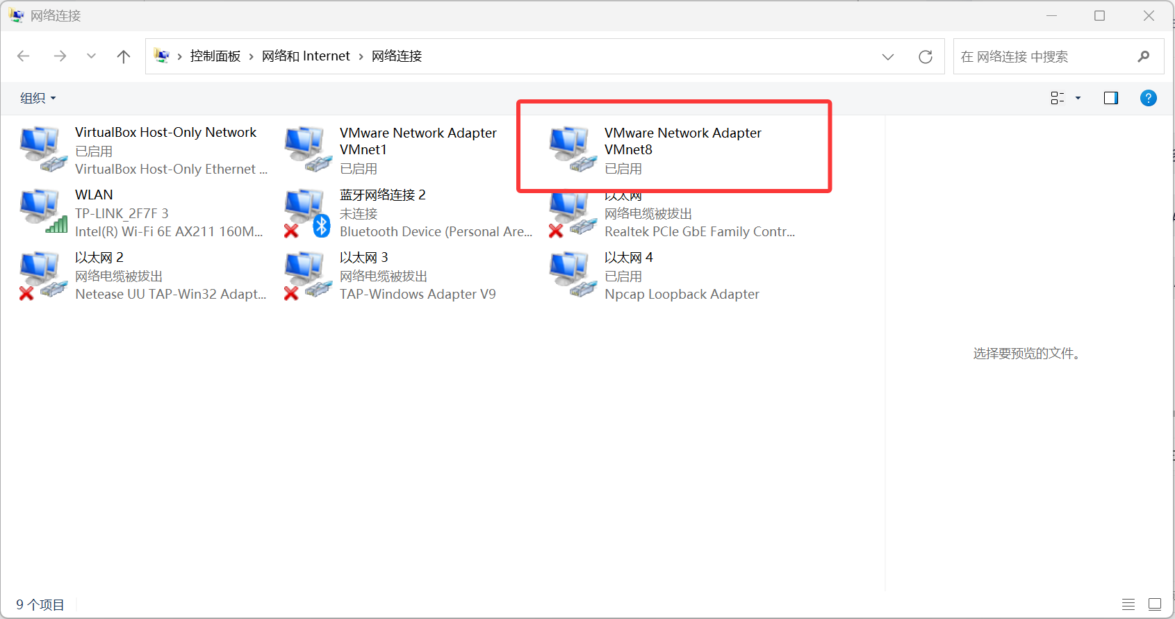Click the 以太网 2 connection name

(99, 257)
